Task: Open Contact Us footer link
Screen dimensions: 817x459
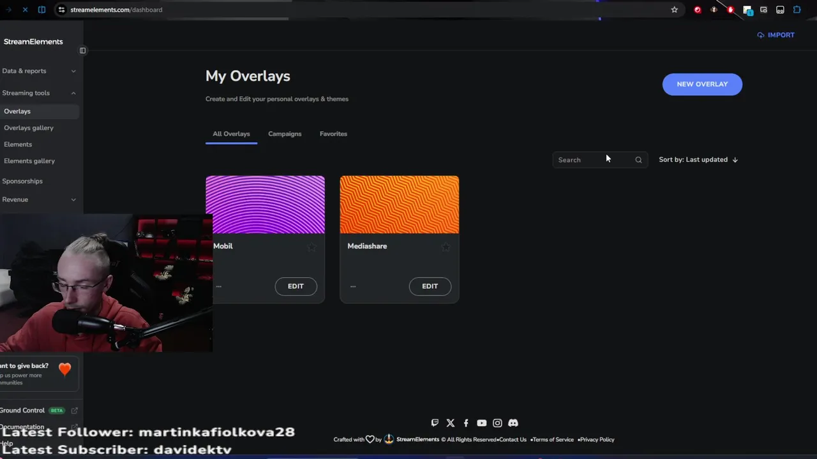Action: pyautogui.click(x=513, y=439)
